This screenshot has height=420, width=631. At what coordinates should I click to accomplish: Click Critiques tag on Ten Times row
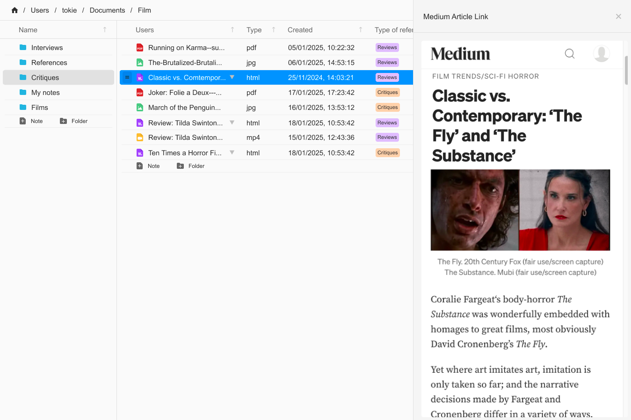point(388,152)
